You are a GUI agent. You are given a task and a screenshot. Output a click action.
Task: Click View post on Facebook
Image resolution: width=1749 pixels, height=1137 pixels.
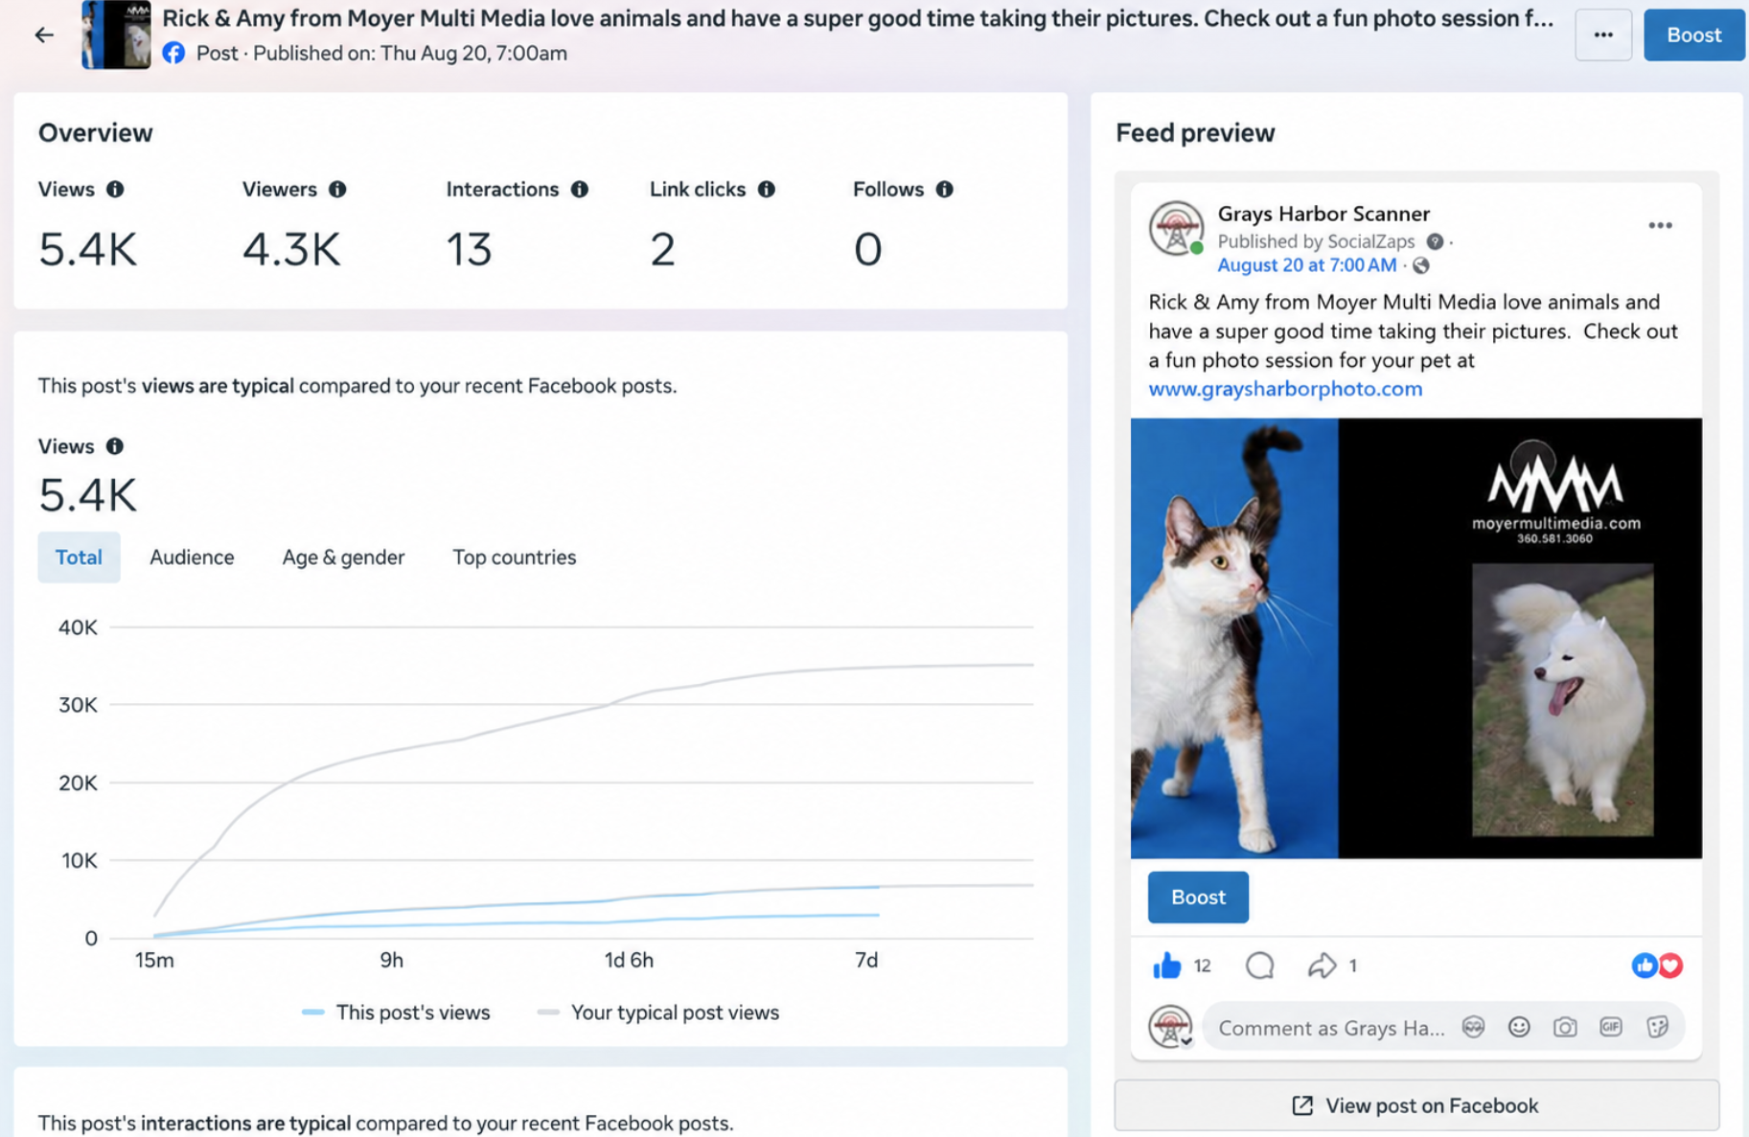pos(1416,1105)
